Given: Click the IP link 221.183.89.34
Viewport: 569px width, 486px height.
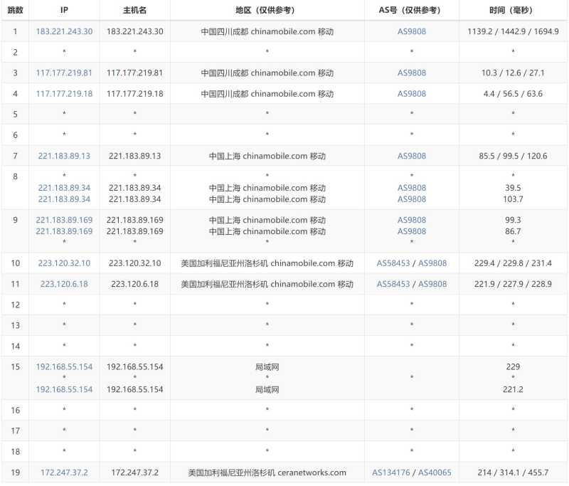Looking at the screenshot, I should pos(64,188).
